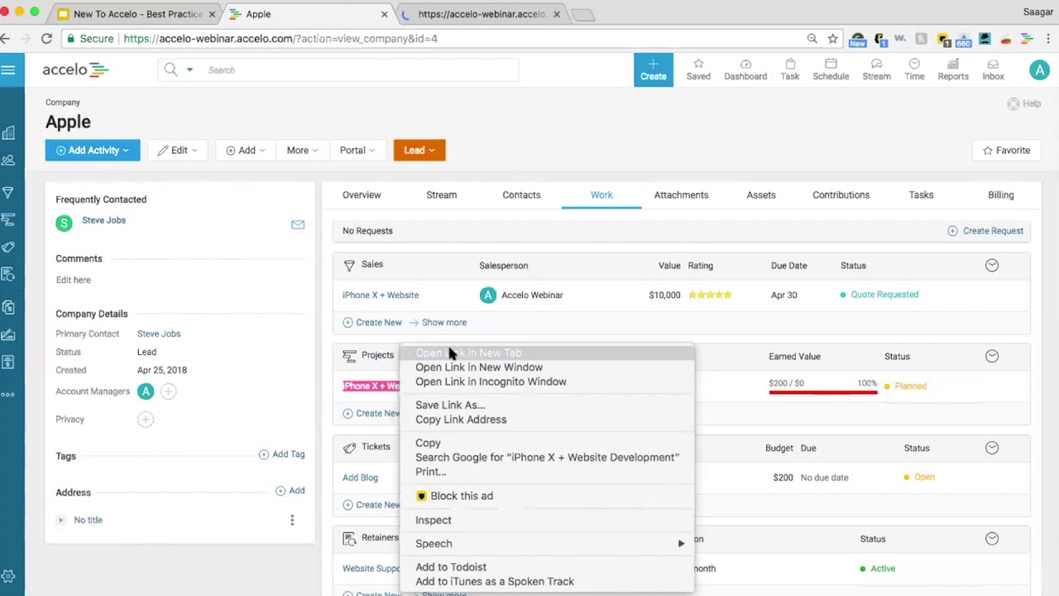
Task: Switch to the Attachments tab
Action: pyautogui.click(x=681, y=195)
